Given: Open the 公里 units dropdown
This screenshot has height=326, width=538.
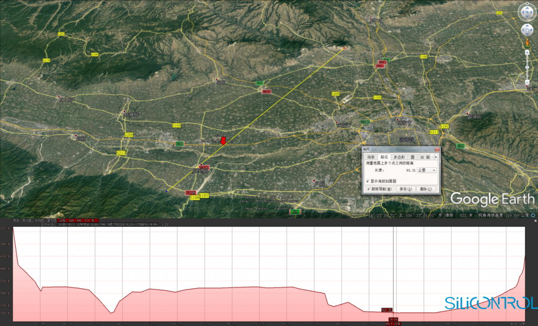Looking at the screenshot, I should (427, 171).
